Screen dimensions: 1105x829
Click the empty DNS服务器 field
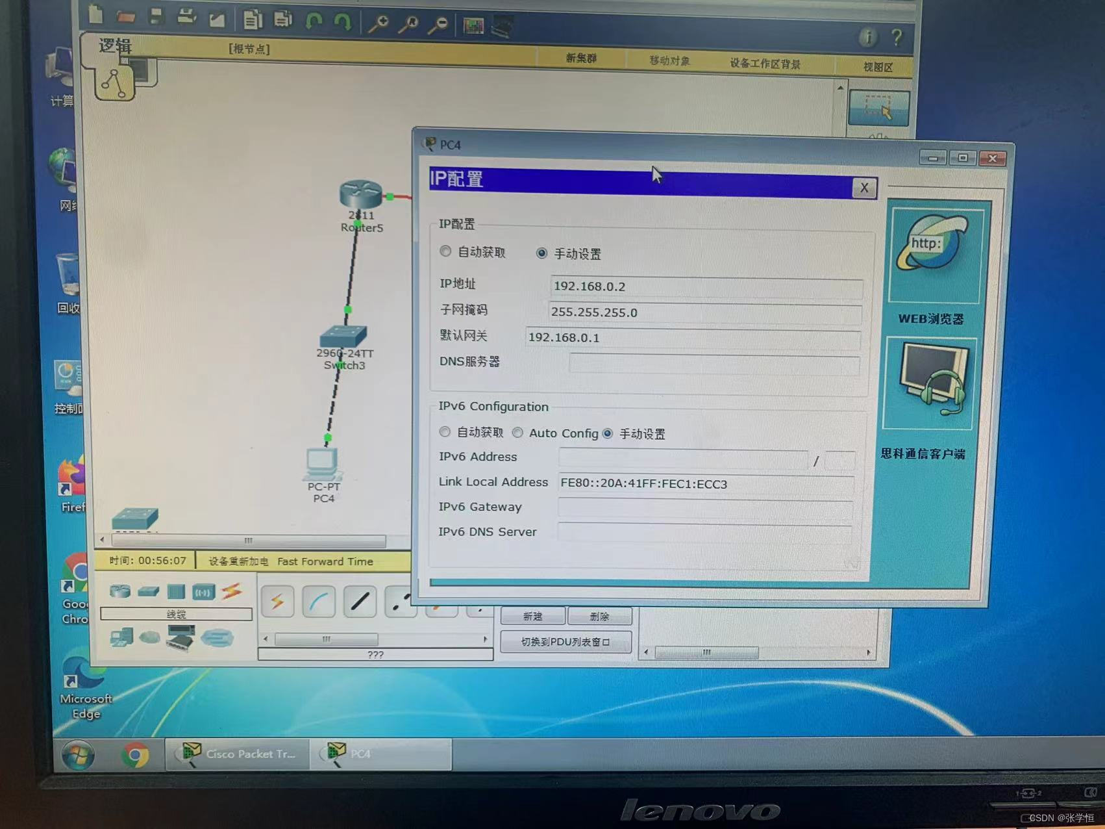pos(714,364)
